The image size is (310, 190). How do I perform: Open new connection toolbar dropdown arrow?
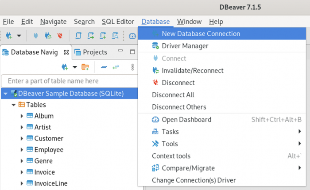coord(19,36)
